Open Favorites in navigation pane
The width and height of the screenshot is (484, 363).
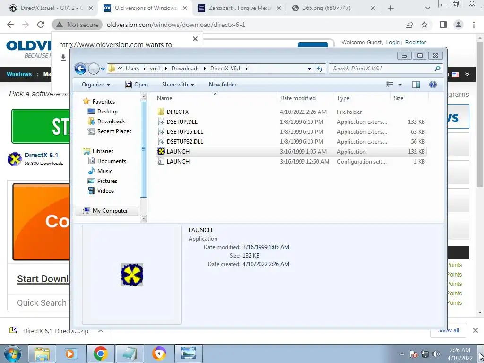pos(104,101)
